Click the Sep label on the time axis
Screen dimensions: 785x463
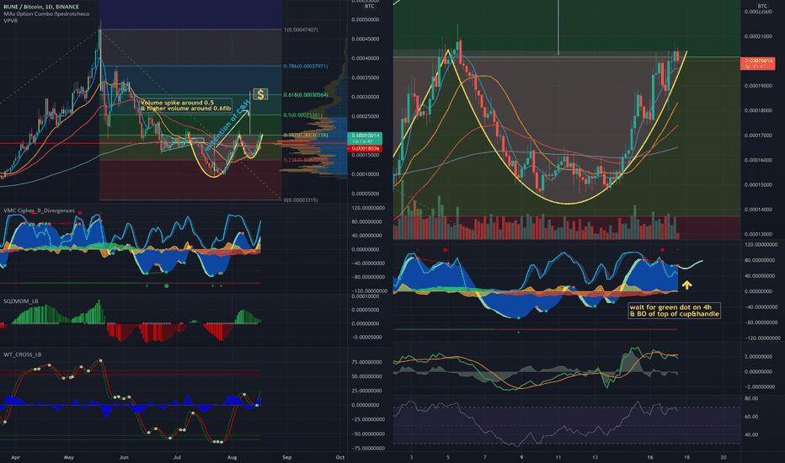coord(287,457)
